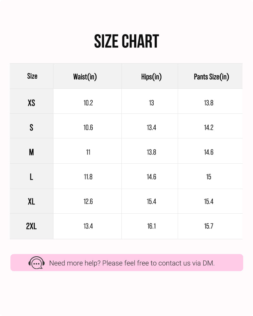253x316 pixels.
Task: Click the Pants Size(in) column header
Action: [211, 76]
